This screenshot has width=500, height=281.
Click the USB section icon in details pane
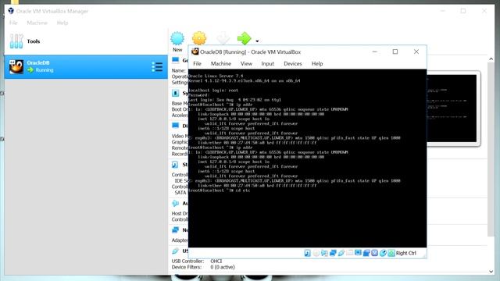point(175,251)
